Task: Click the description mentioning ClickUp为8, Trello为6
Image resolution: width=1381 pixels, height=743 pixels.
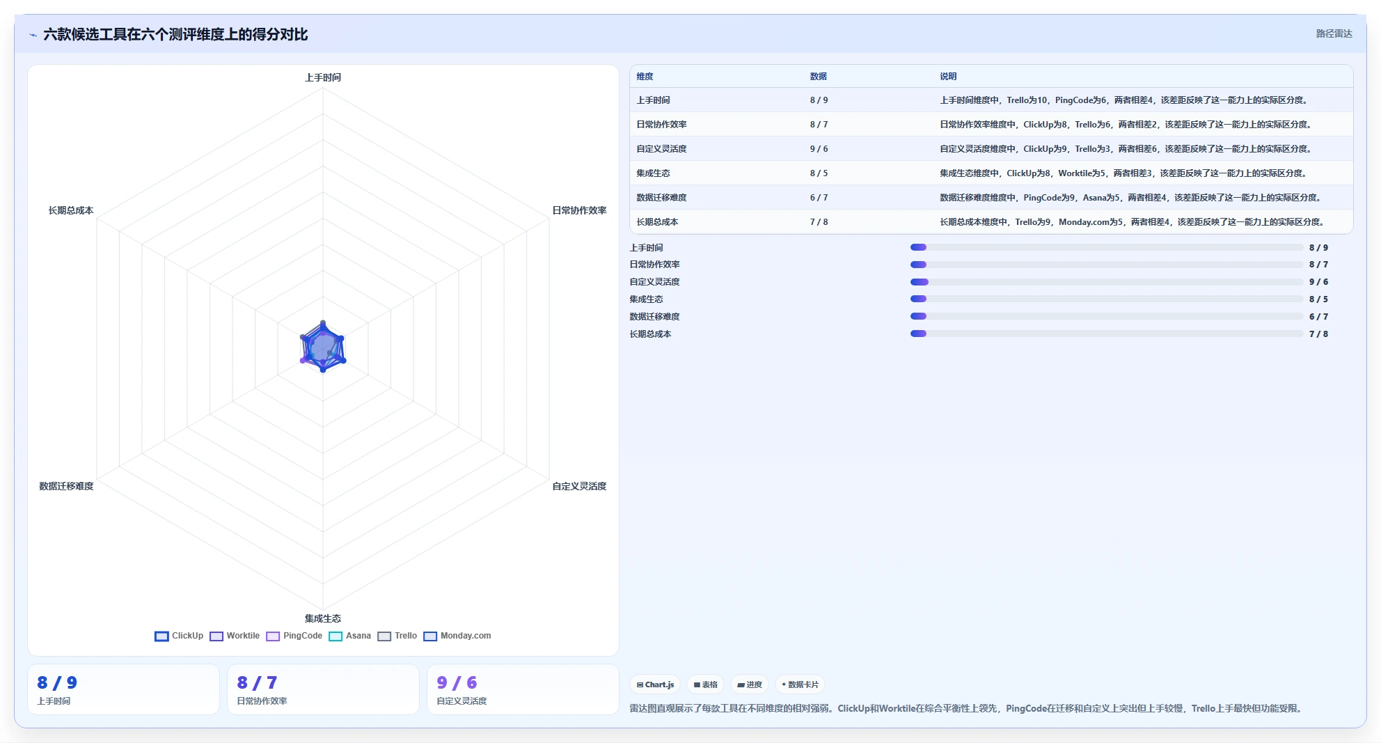Action: (x=1127, y=125)
